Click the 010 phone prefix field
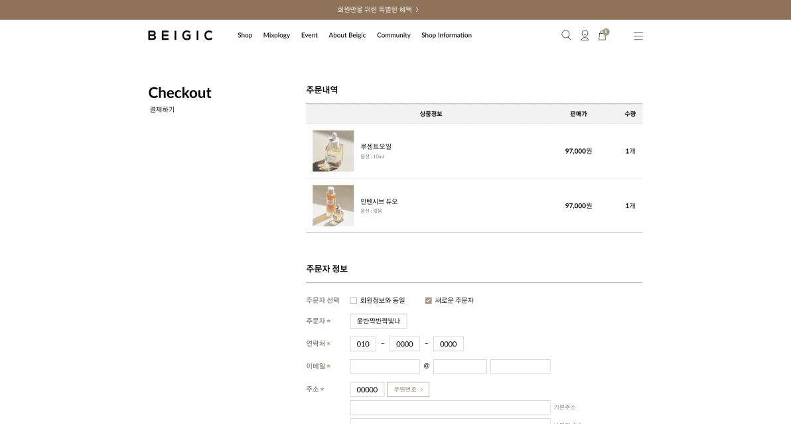This screenshot has width=791, height=424. 362,344
